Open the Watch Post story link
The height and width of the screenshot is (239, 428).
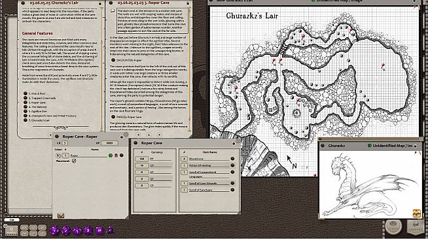(x=25, y=93)
